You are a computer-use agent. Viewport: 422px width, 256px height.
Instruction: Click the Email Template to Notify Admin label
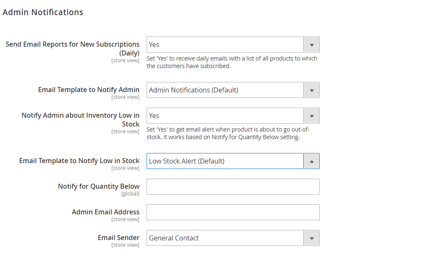89,90
